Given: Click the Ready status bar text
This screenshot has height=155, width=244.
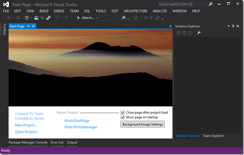Looking at the screenshot, I should tap(5, 150).
